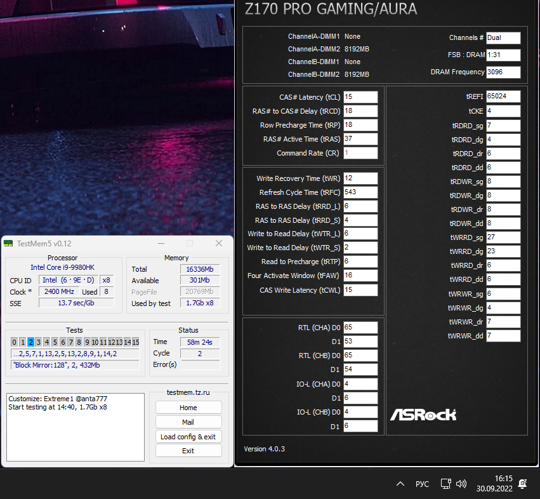Click Load config & exit button
The width and height of the screenshot is (540, 499).
coord(188,437)
